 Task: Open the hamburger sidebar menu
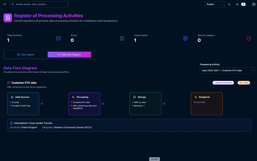point(5,4)
